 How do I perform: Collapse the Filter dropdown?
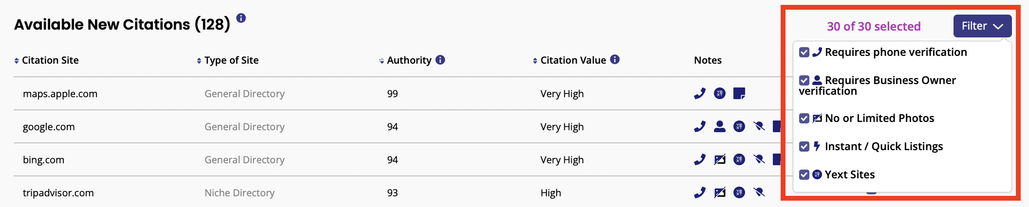point(982,26)
